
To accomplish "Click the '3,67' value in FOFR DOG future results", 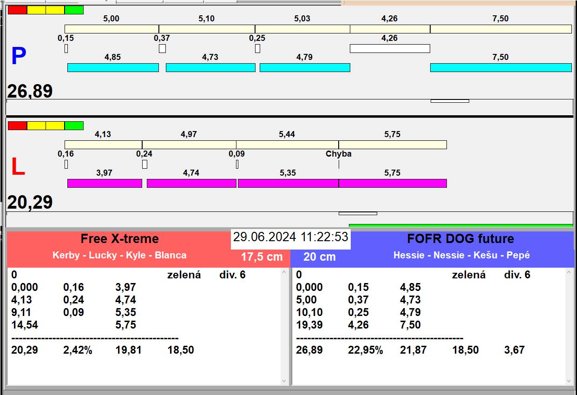I will click(x=515, y=350).
